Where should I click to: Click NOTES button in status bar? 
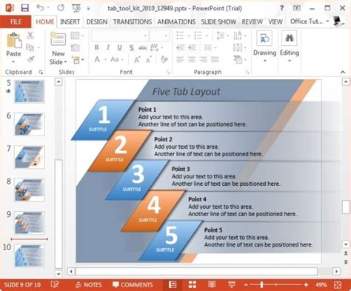click(88, 285)
